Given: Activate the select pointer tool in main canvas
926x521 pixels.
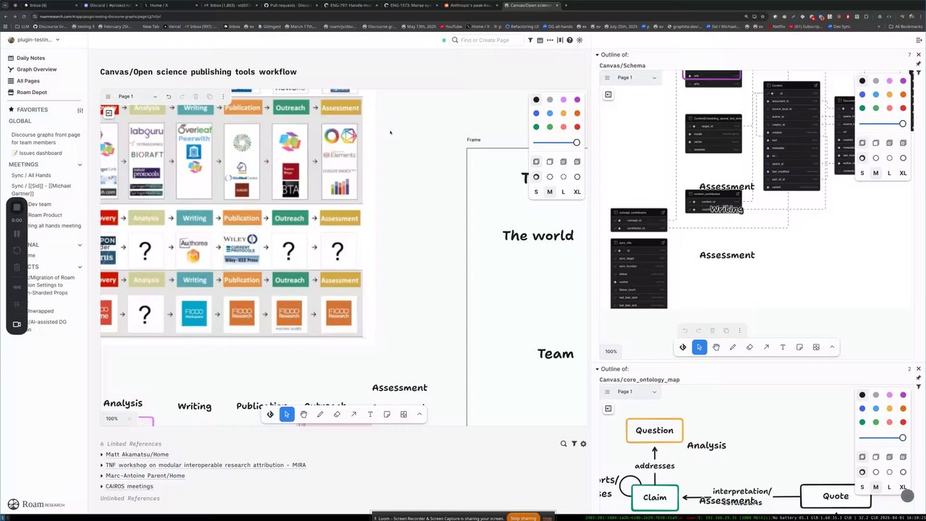Looking at the screenshot, I should tap(286, 415).
